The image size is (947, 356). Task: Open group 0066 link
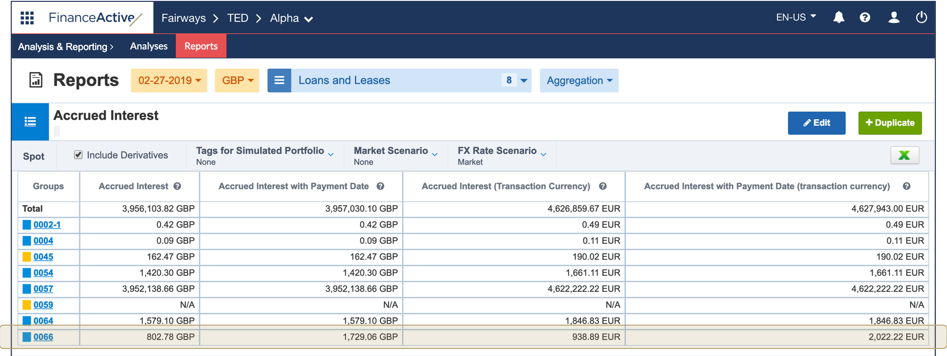click(x=43, y=336)
